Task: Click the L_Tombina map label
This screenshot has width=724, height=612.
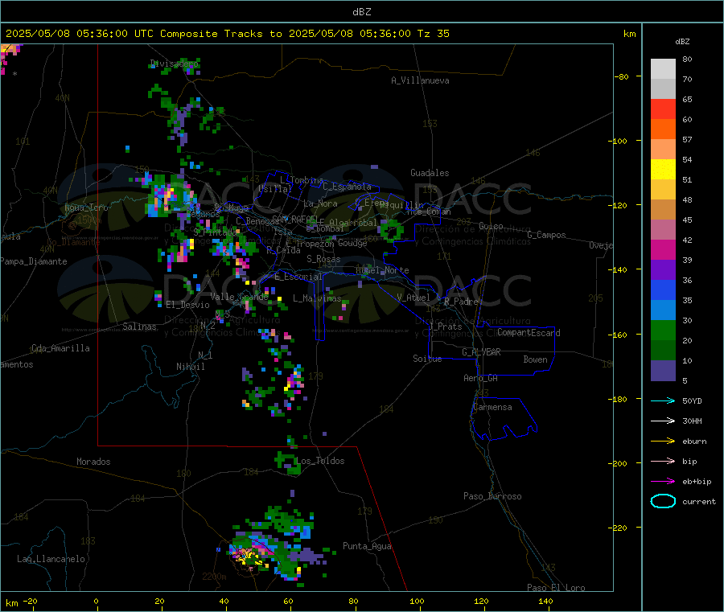Action: coord(302,180)
